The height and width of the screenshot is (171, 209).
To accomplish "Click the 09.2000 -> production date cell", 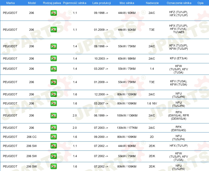I will pos(101,137).
